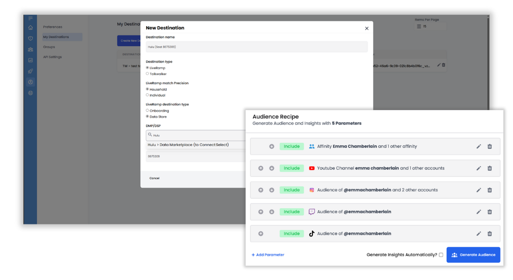Image resolution: width=513 pixels, height=280 pixels.
Task: Select Onboarding LiveRamp destination type
Action: pos(147,110)
